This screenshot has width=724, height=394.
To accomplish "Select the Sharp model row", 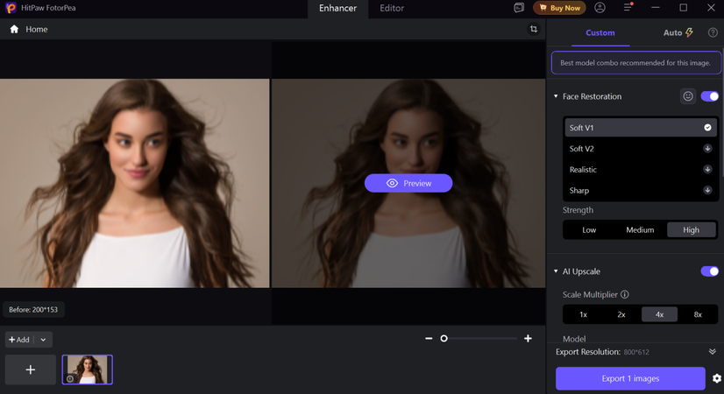I will pos(641,190).
